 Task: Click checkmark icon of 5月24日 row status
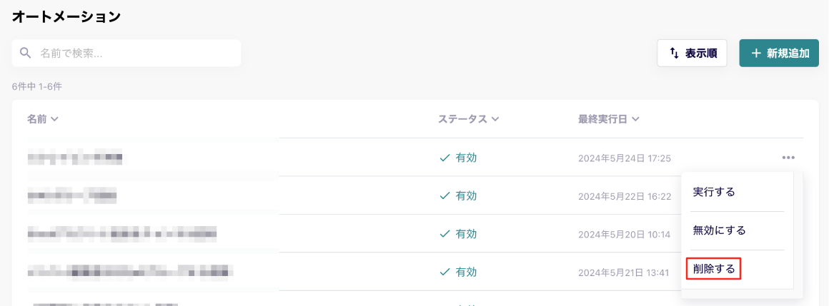(x=445, y=158)
